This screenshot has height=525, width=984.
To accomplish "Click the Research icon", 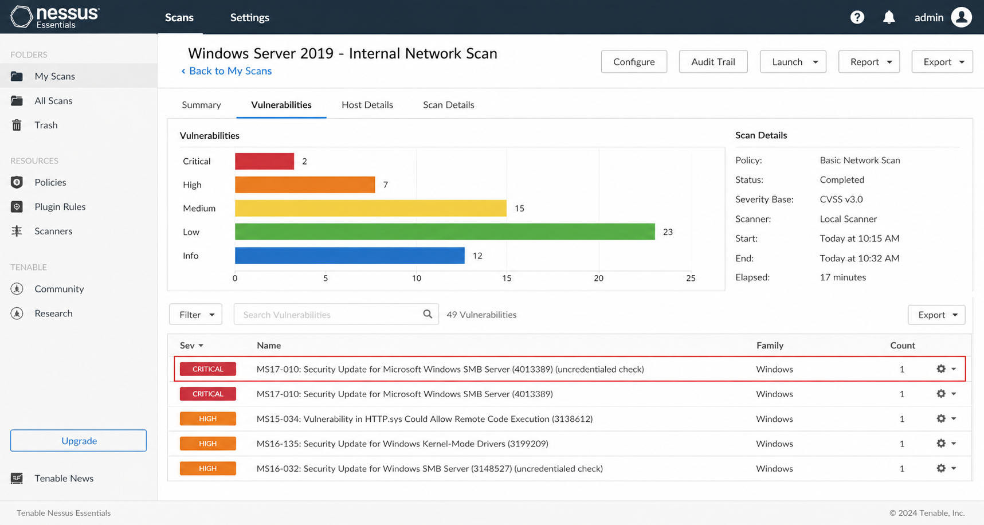I will (x=17, y=314).
